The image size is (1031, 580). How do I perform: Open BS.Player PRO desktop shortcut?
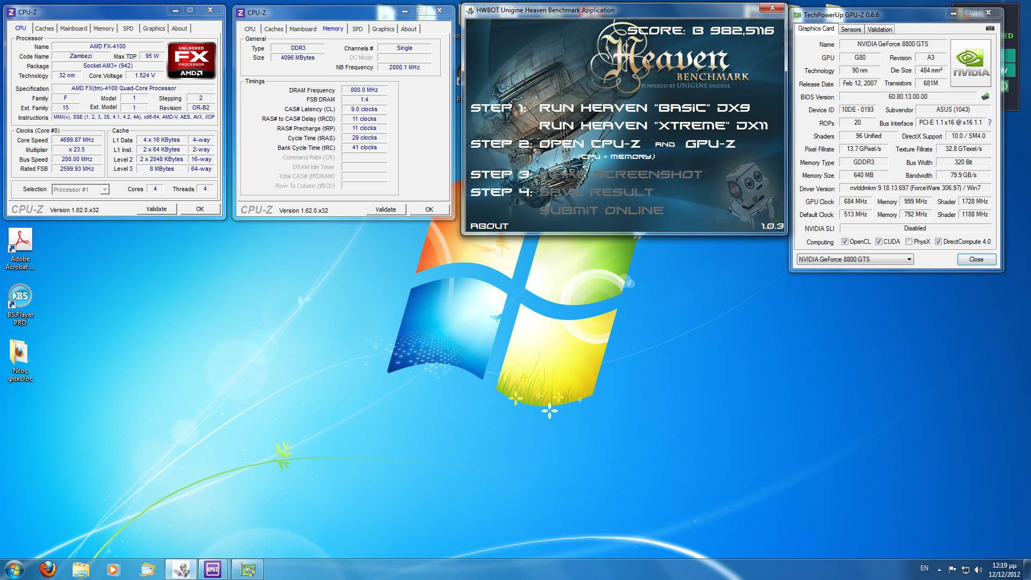pyautogui.click(x=20, y=305)
